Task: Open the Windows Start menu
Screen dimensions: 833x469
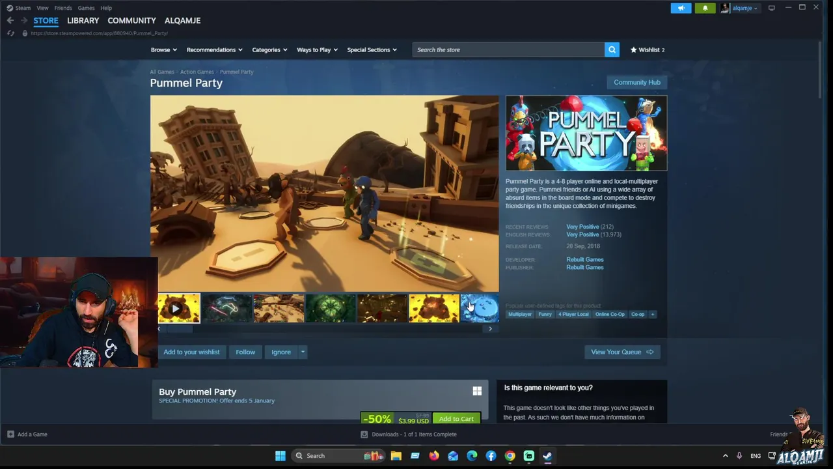Action: (x=280, y=455)
